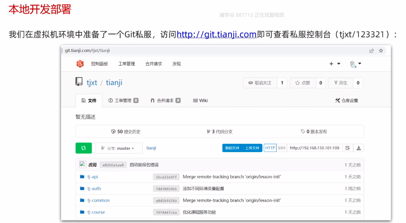
Task: Open the tianji repository title link
Action: pyautogui.click(x=114, y=83)
